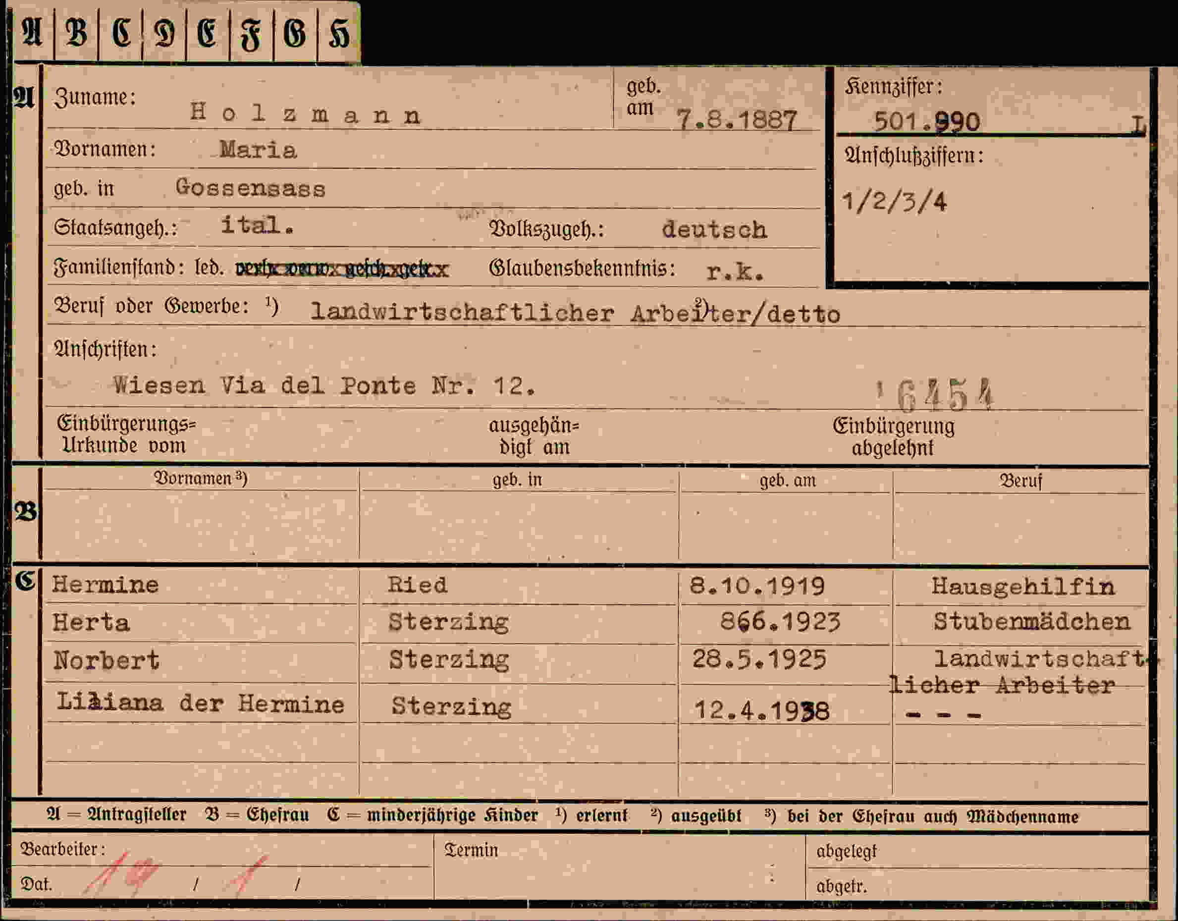1178x921 pixels.
Task: Click the entry Liliana der Hermine
Action: tap(200, 703)
